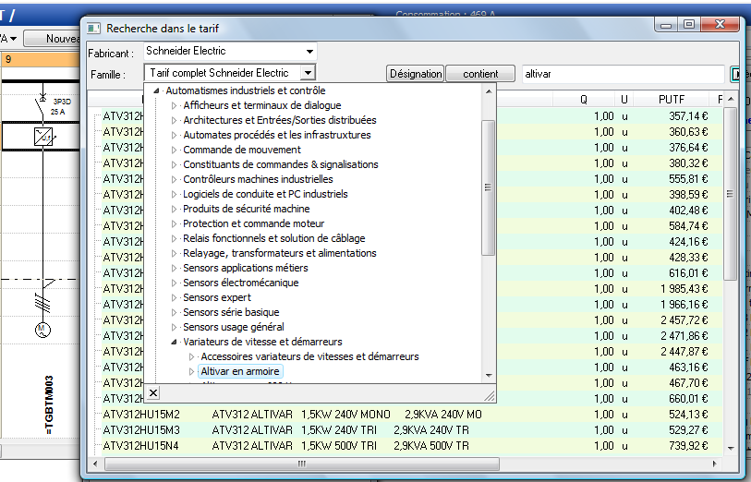Open the Famille dropdown arrow

click(x=308, y=73)
